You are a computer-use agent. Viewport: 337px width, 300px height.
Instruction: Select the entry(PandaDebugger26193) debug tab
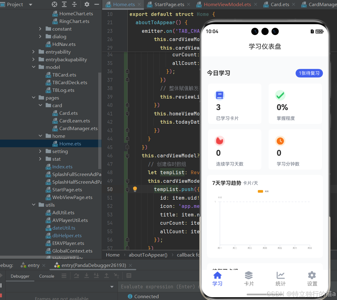tap(93, 265)
